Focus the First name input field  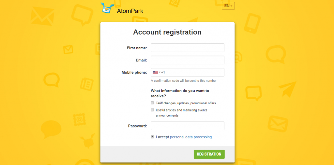coord(188,48)
